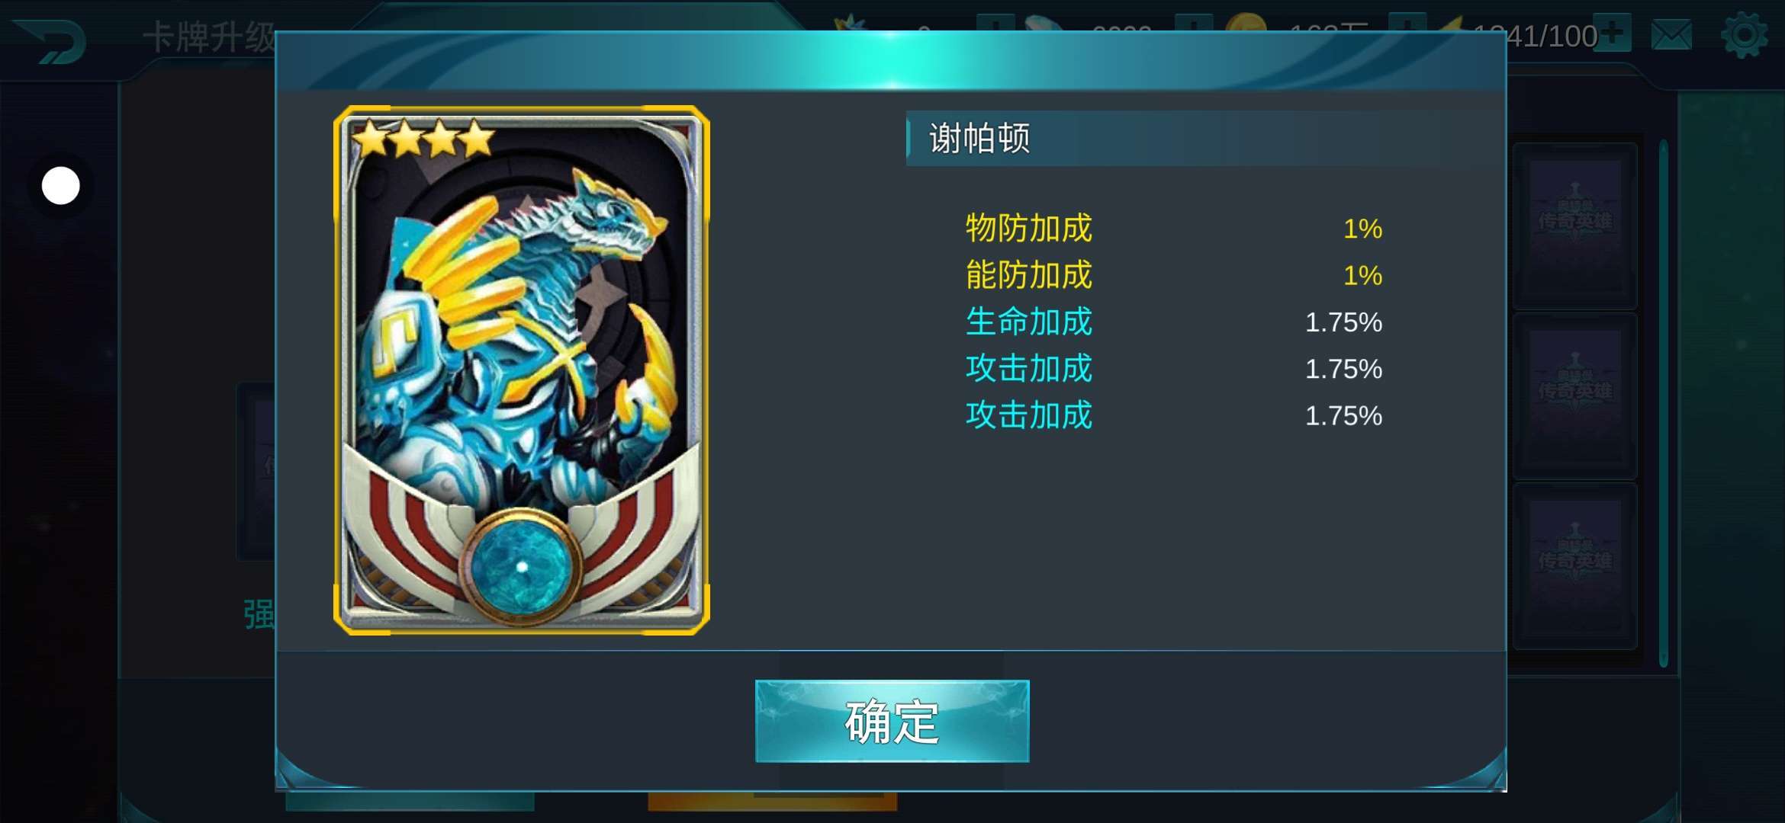The image size is (1785, 823).
Task: Tap the plus button beside gold coins
Action: pos(1407,23)
